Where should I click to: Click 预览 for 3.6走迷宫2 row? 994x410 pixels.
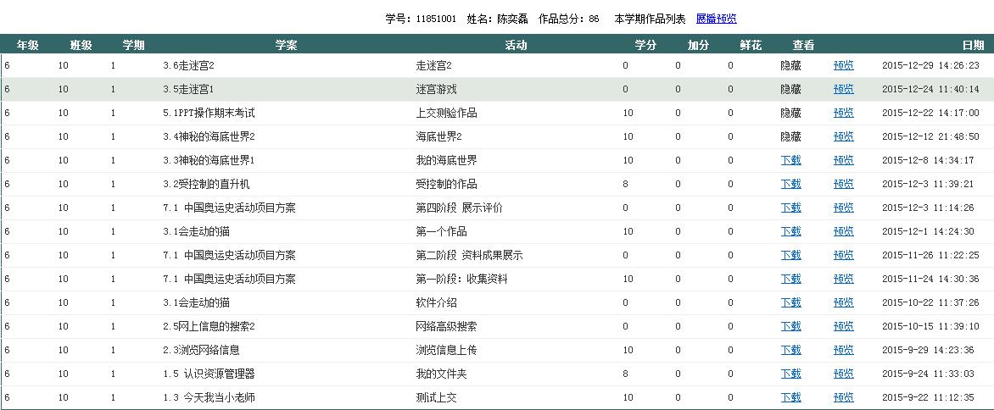point(843,65)
